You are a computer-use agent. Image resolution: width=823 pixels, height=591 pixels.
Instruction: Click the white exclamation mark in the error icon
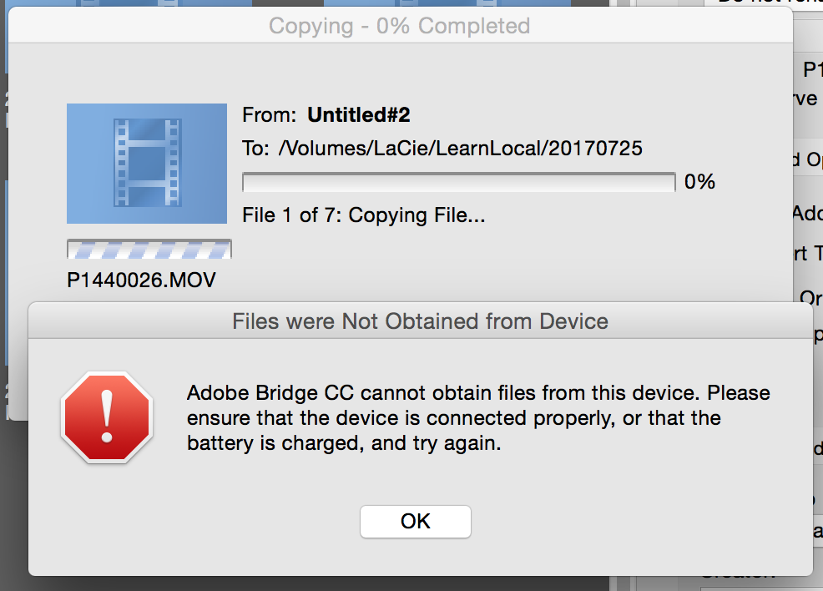[107, 417]
